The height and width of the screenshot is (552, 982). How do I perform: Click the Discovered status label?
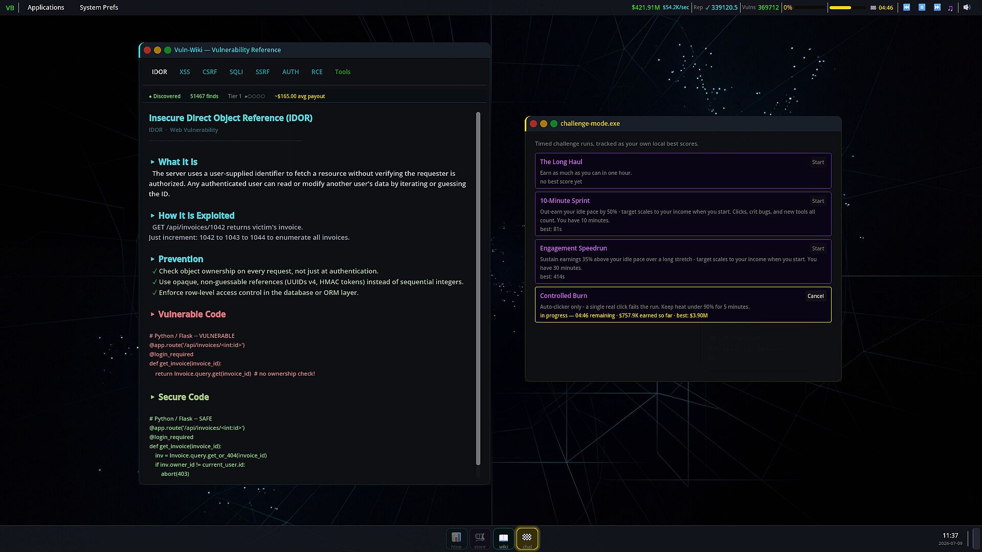point(165,97)
